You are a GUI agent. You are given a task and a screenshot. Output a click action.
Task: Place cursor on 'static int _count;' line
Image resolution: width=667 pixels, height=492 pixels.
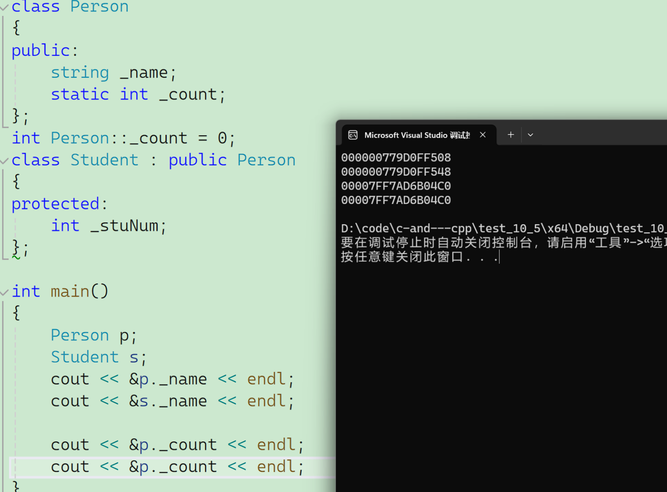(x=138, y=95)
